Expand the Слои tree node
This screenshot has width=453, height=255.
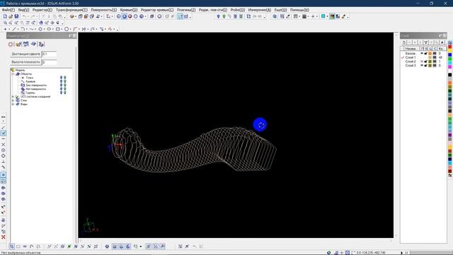point(13,101)
